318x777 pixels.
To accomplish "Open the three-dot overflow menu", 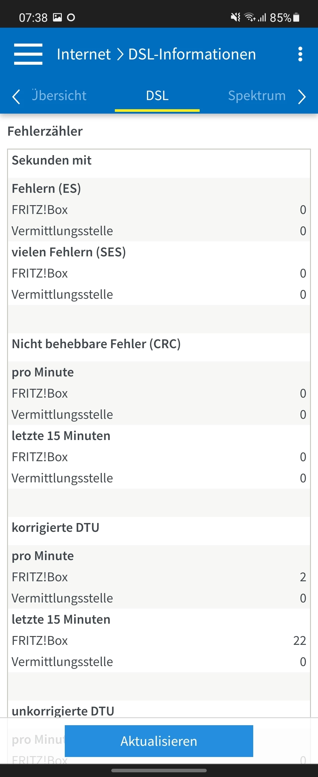I will 300,54.
